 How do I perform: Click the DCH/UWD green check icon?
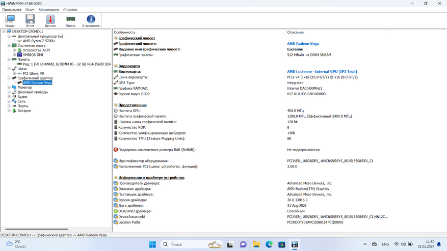116,211
